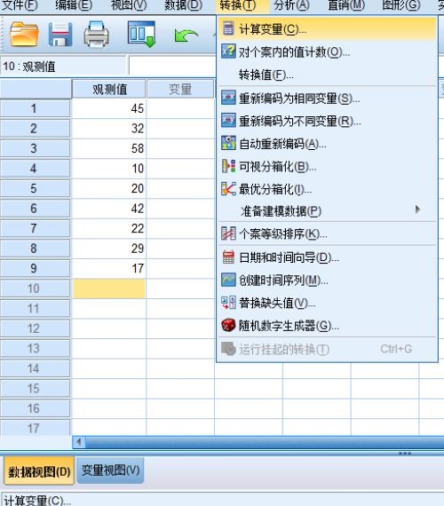Click cell with value 32

tap(109, 129)
